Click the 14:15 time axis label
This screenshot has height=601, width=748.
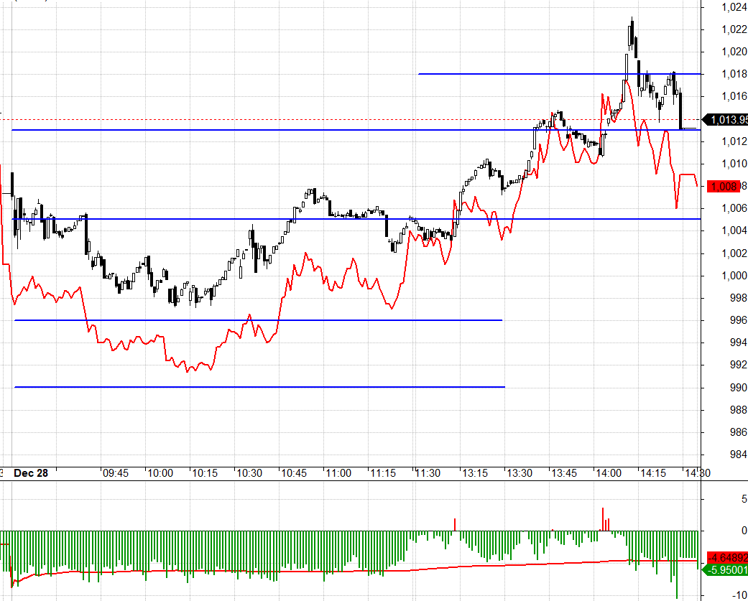pos(653,473)
